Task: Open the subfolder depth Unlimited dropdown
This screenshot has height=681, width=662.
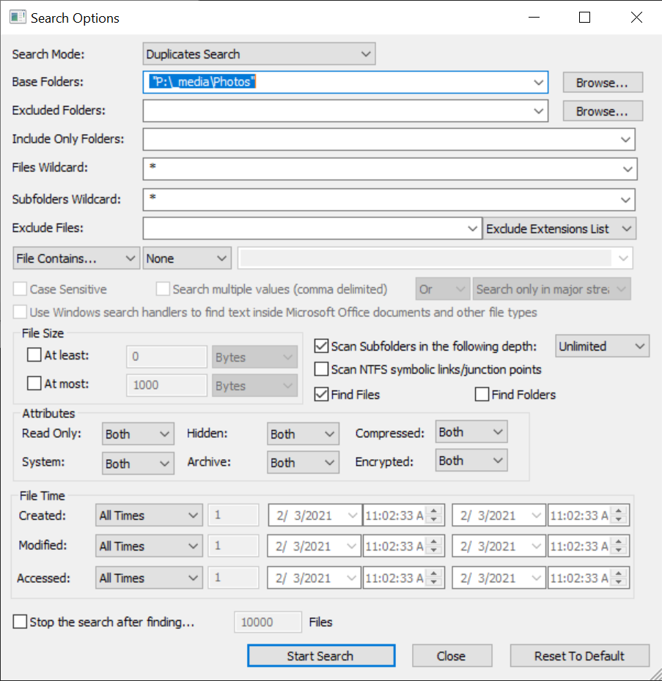Action: 602,346
